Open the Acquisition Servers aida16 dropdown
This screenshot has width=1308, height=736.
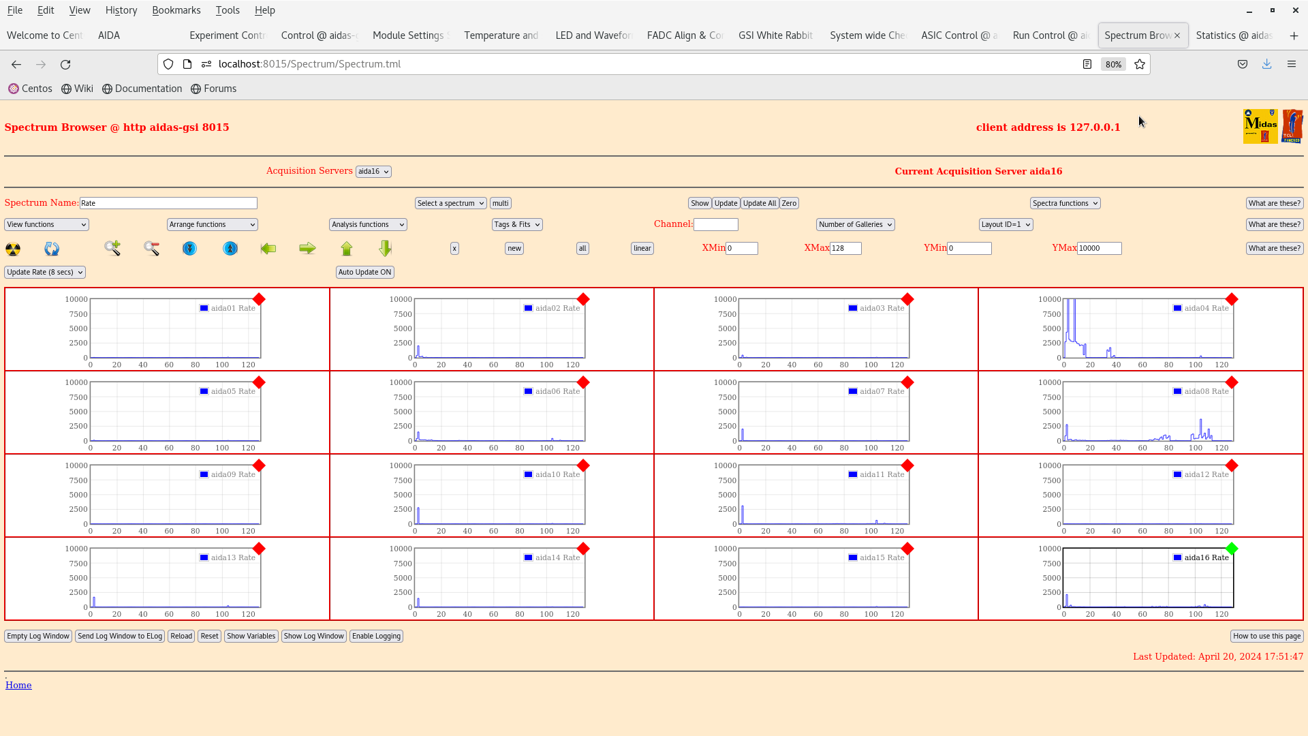pos(373,172)
